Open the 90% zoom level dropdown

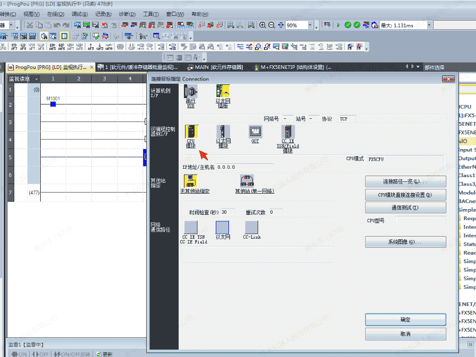coord(310,25)
